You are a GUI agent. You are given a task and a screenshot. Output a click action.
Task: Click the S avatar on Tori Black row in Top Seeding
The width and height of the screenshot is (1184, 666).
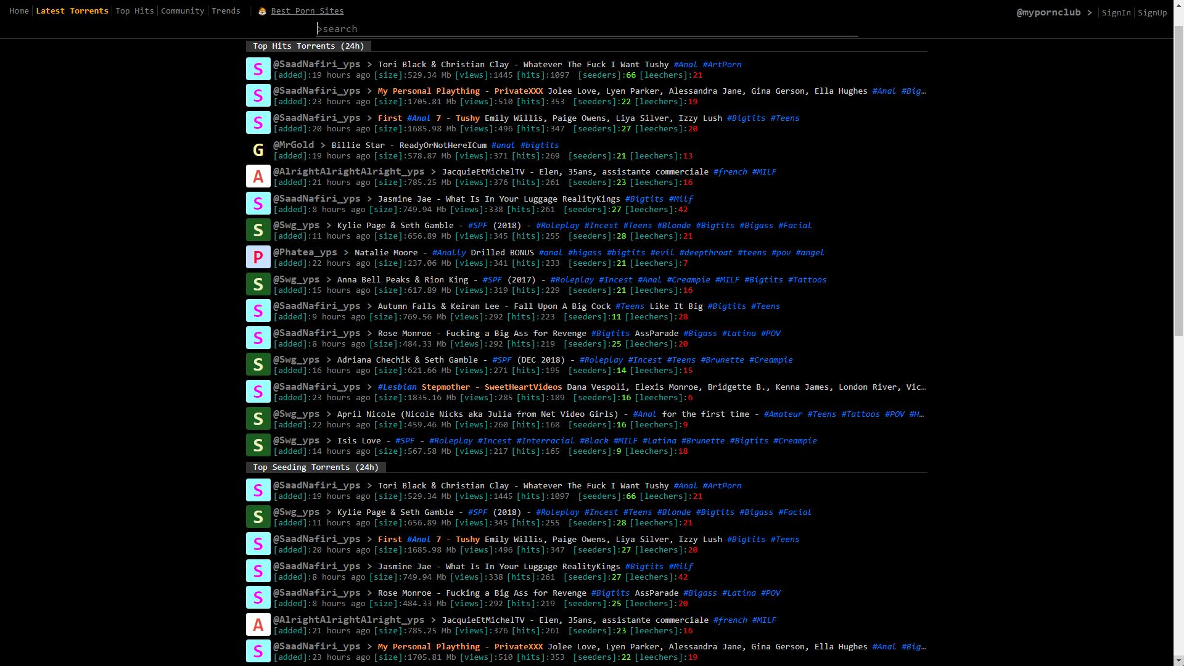point(258,490)
